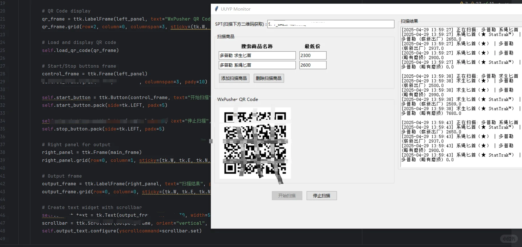
Task: Click the '# Load and display QR code' comment
Action: click(x=79, y=43)
